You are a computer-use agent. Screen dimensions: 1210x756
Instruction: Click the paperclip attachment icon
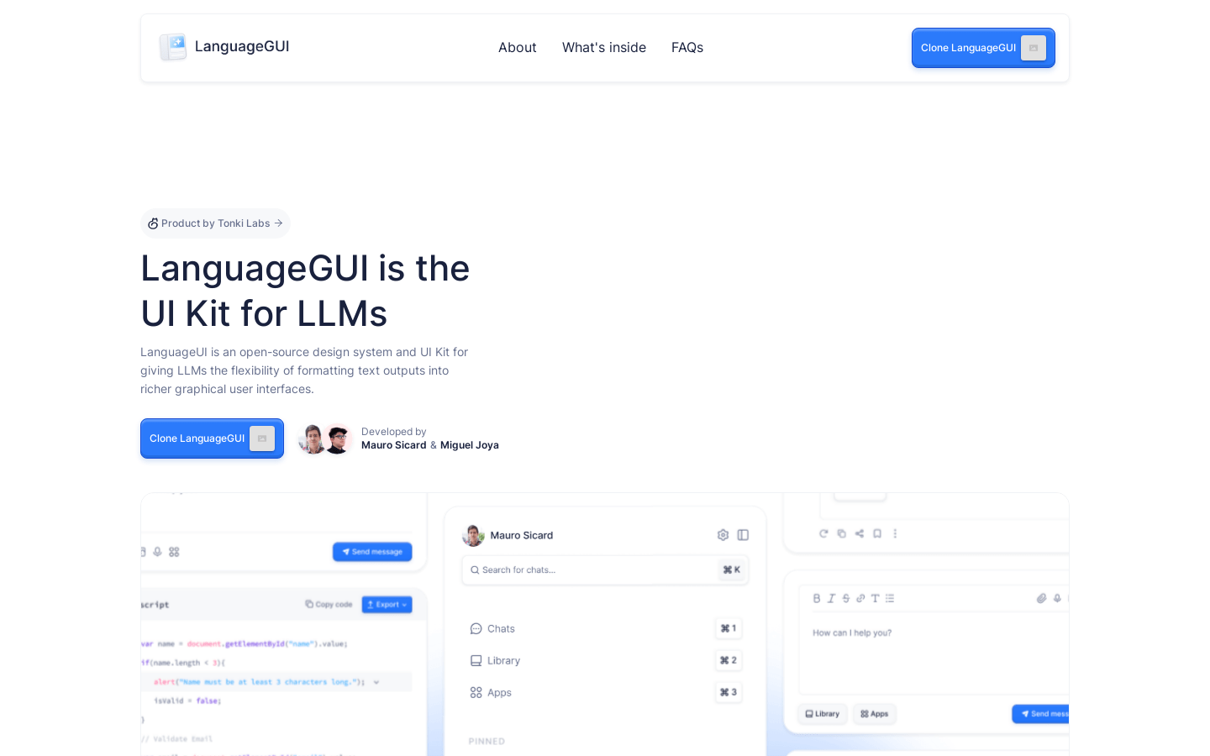click(1041, 598)
